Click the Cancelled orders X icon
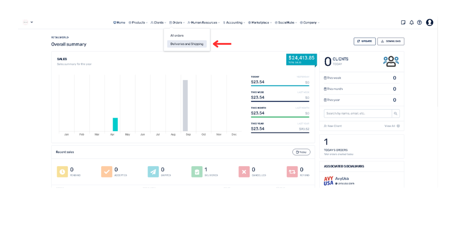Image resolution: width=452 pixels, height=226 pixels. click(x=244, y=172)
